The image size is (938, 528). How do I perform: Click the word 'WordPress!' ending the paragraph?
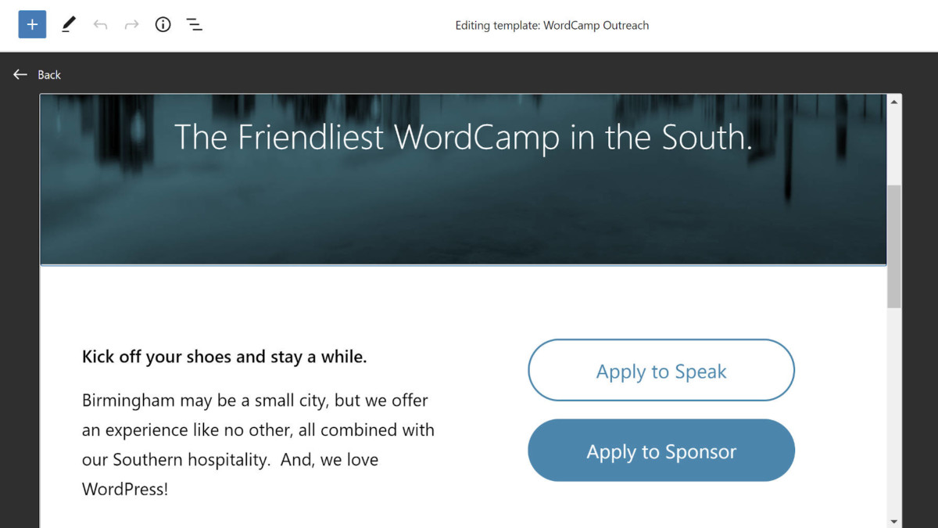(x=125, y=490)
